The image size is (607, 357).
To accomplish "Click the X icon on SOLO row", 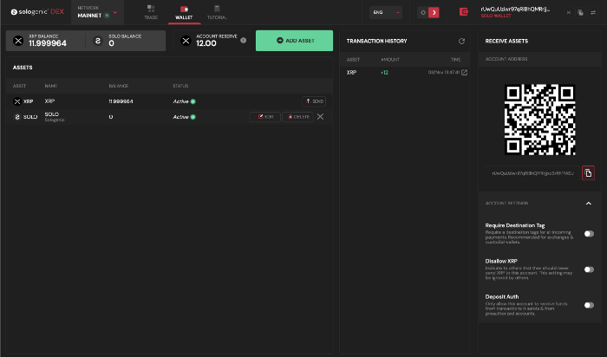I will 320,116.
